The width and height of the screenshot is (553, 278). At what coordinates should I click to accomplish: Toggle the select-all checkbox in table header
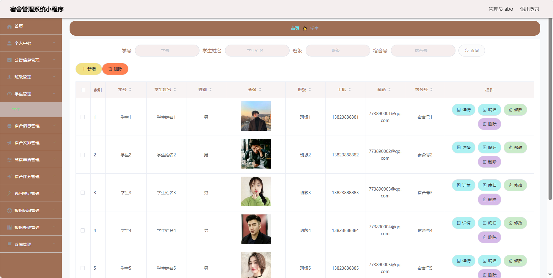pos(83,90)
